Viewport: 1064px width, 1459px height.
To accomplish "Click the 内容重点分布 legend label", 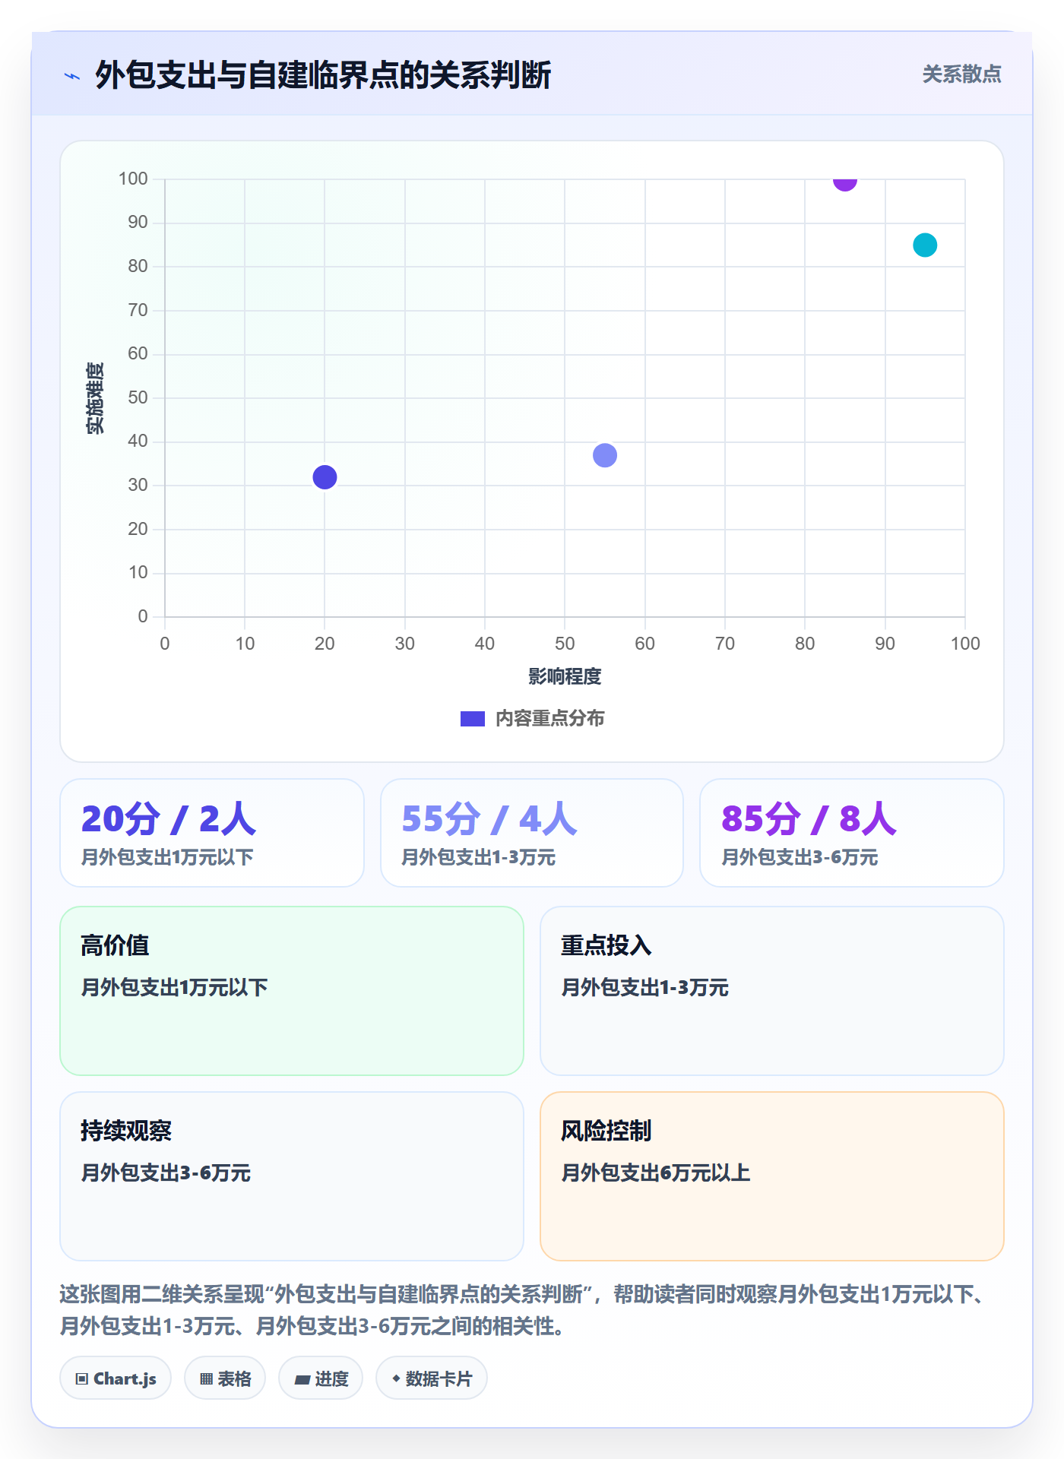I will (x=549, y=719).
